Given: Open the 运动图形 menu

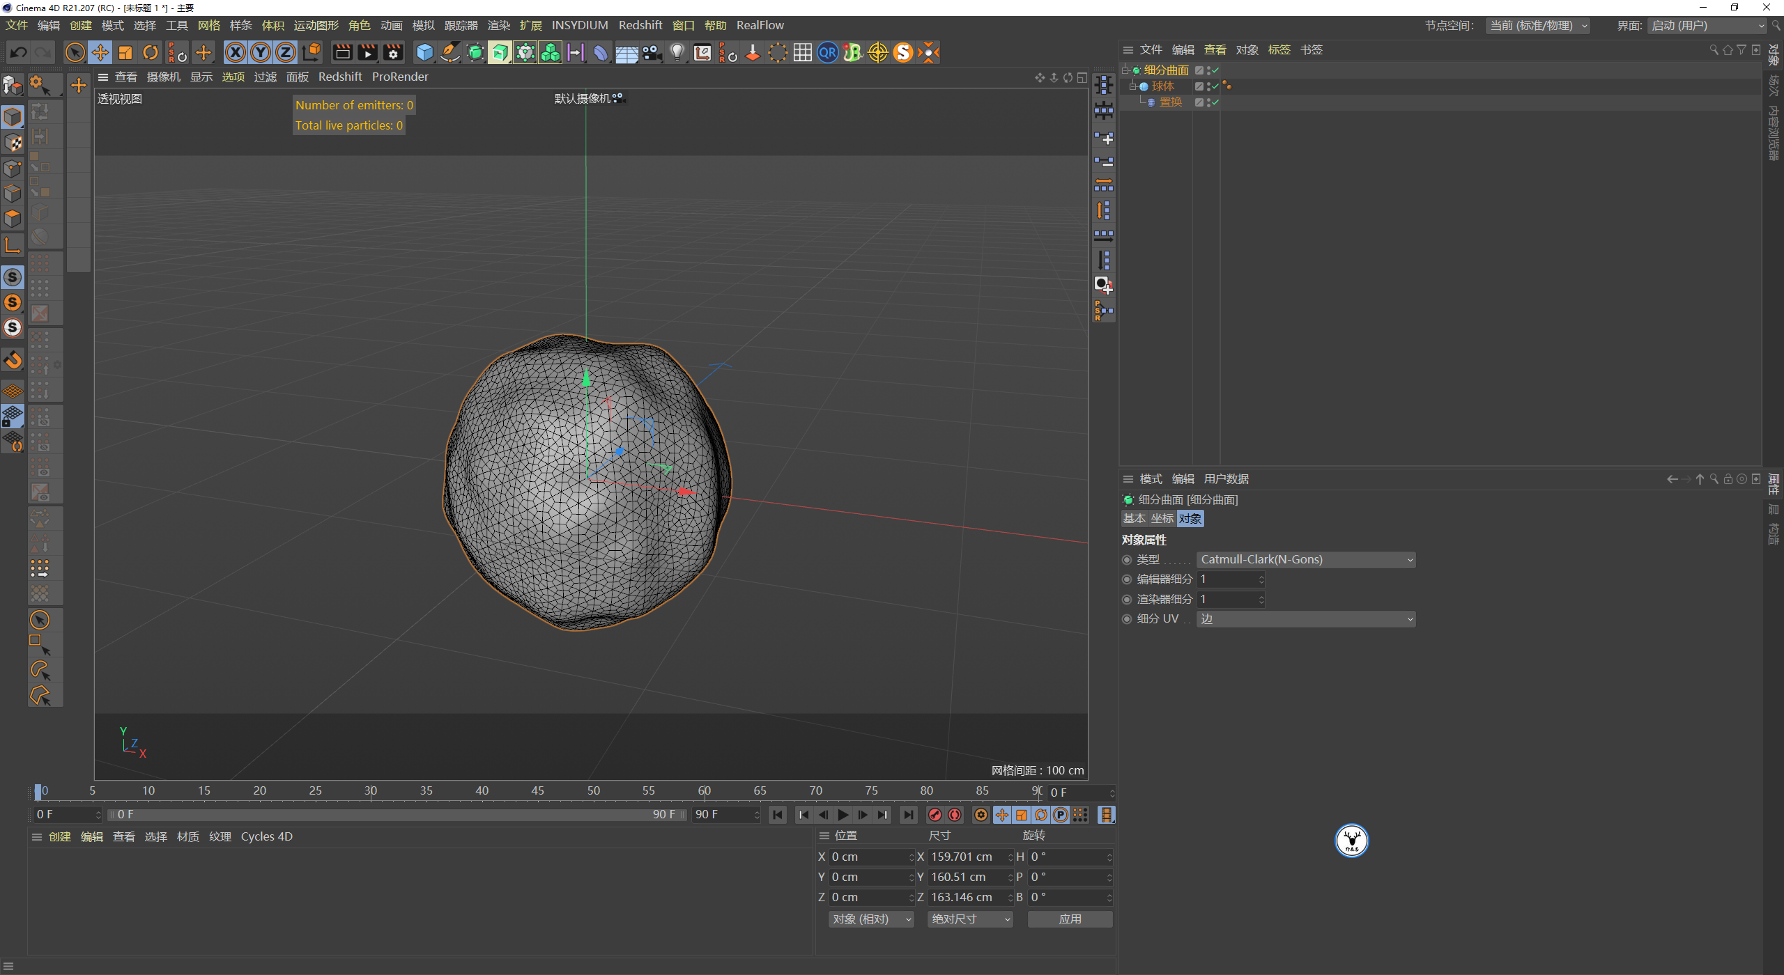Looking at the screenshot, I should click(316, 26).
